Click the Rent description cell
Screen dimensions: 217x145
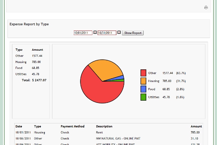point(100,132)
